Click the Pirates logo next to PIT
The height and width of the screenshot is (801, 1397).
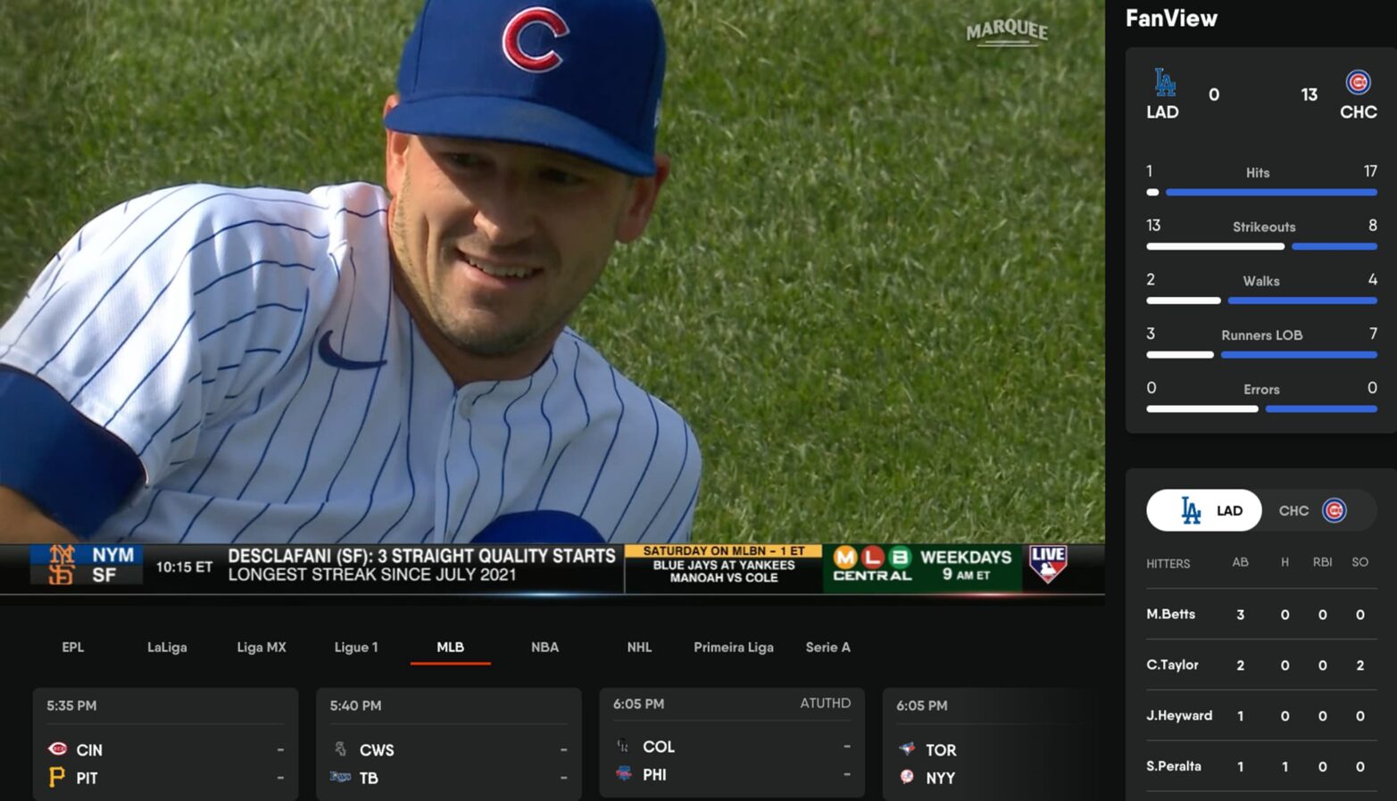pyautogui.click(x=57, y=778)
